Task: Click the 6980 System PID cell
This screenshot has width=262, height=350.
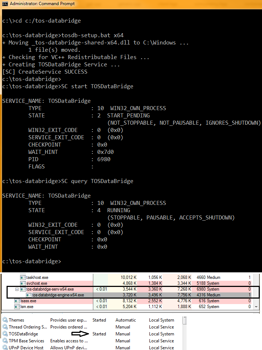Action: pos(208,289)
